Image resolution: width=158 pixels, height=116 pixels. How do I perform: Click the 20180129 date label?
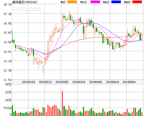point(28,82)
